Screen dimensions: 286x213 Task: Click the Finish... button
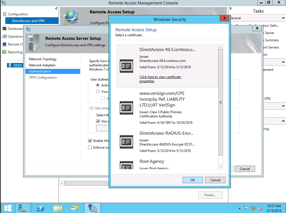(x=210, y=195)
